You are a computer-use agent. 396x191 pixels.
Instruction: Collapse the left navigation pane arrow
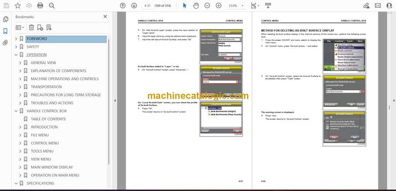point(115,101)
